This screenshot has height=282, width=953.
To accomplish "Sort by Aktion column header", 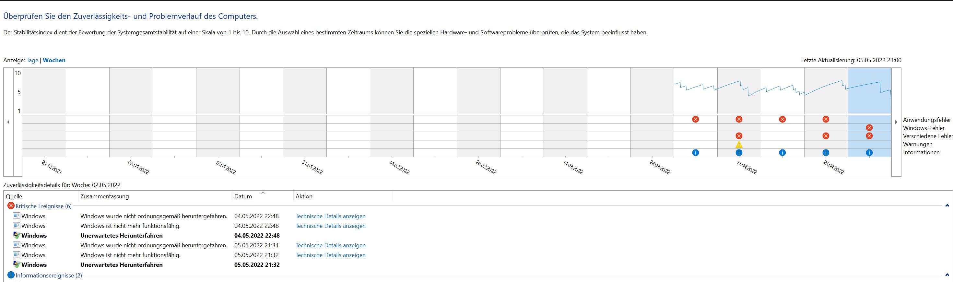I will coord(343,196).
